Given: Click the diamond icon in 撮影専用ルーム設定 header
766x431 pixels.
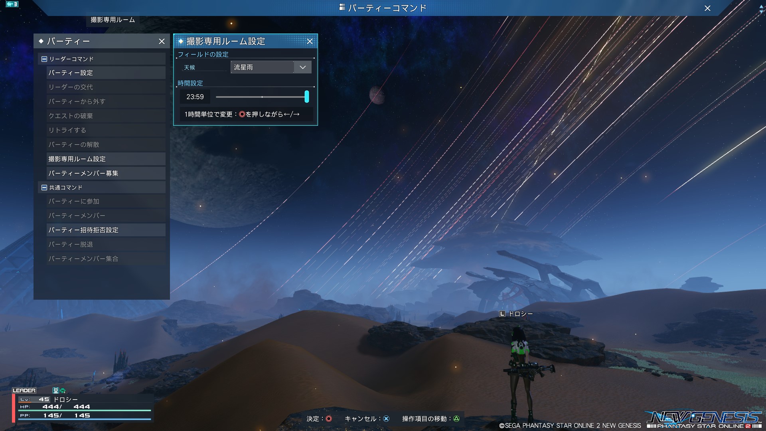Looking at the screenshot, I should [181, 41].
